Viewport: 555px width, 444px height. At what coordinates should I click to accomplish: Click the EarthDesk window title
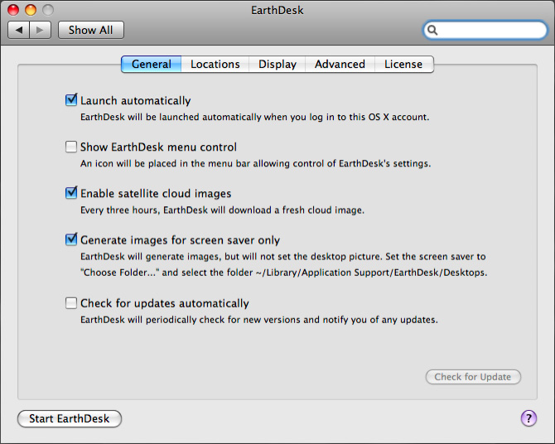tap(277, 10)
